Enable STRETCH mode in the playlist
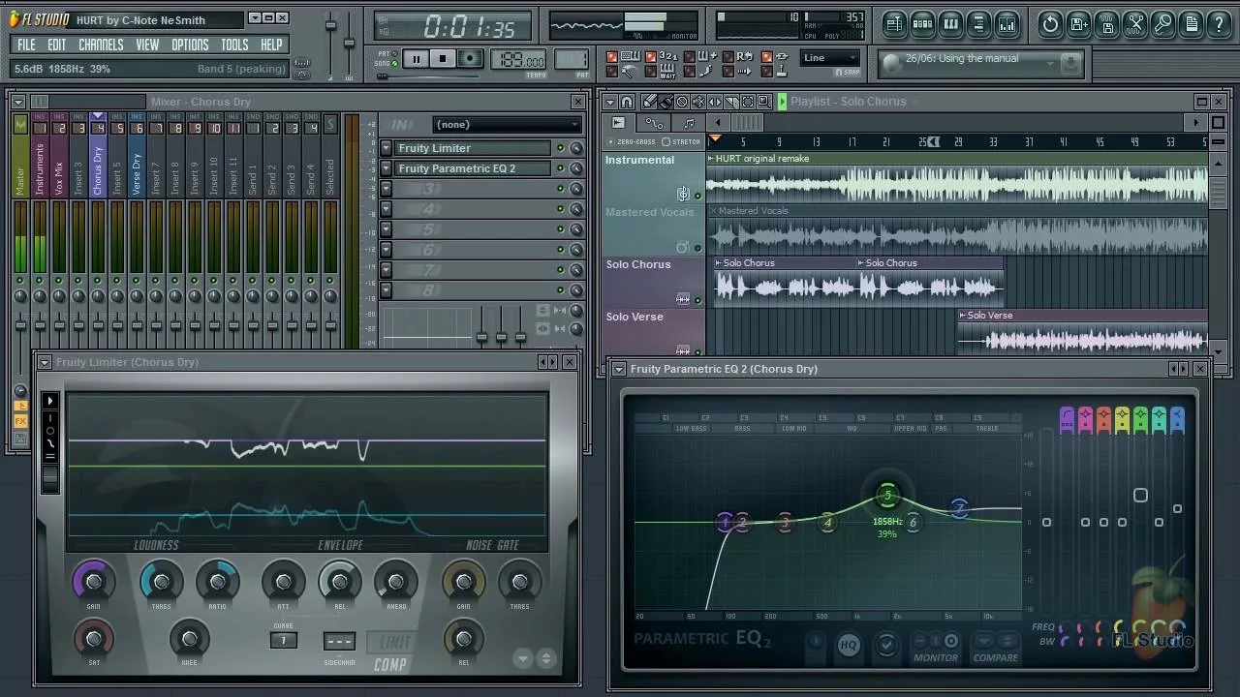The width and height of the screenshot is (1240, 697). click(x=685, y=141)
